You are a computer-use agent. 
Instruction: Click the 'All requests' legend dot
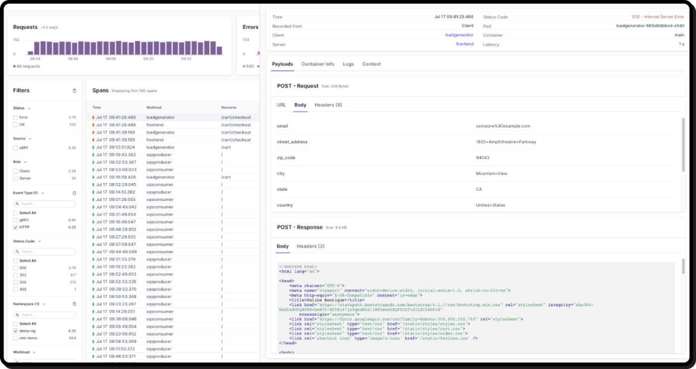pyautogui.click(x=14, y=67)
